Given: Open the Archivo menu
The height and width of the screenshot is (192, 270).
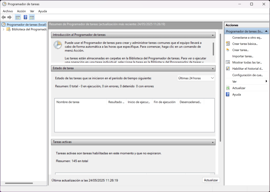Looking at the screenshot, I should (x=8, y=11).
